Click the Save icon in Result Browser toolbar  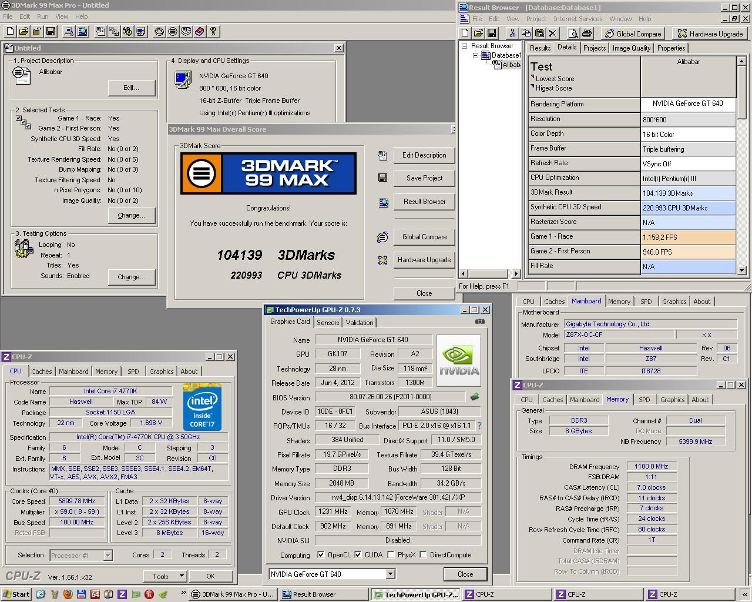(492, 34)
